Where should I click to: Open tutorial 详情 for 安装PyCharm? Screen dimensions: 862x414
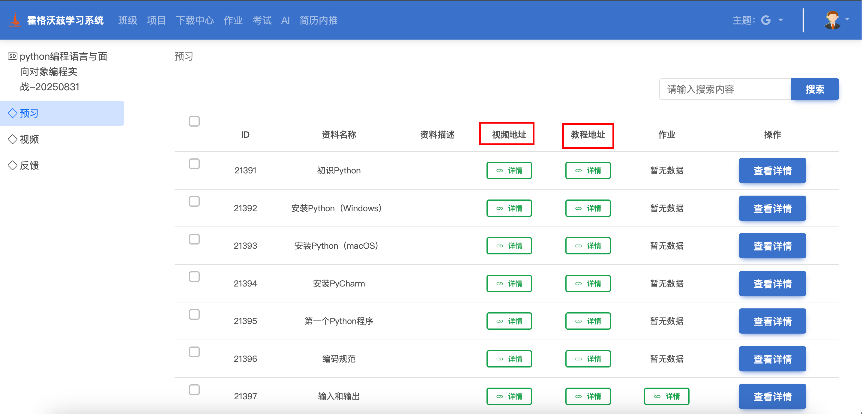click(x=588, y=283)
